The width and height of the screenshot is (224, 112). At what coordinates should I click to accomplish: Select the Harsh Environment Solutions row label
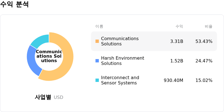coord(122,61)
